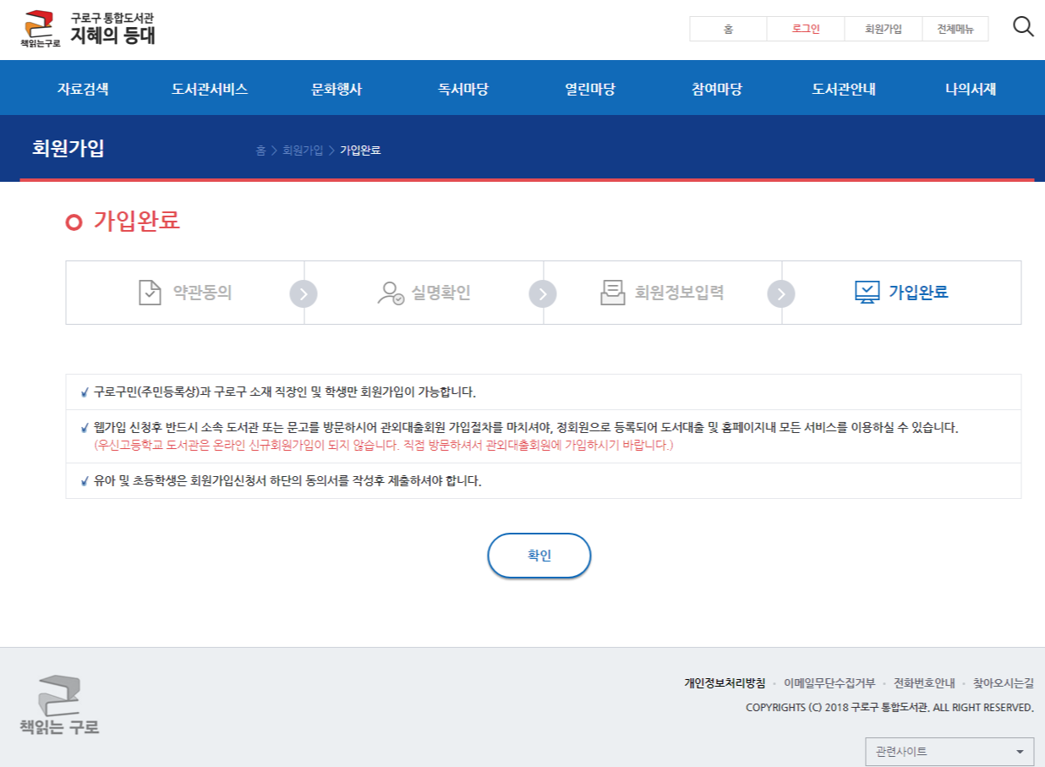Open the 자료검색 menu
The image size is (1045, 767).
[x=83, y=89]
